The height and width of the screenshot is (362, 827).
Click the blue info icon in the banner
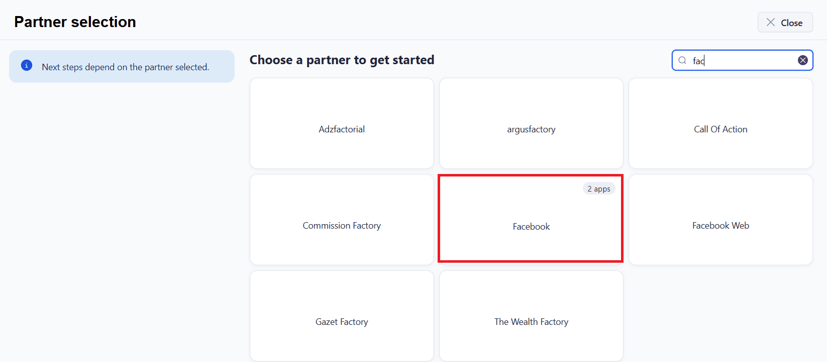27,66
